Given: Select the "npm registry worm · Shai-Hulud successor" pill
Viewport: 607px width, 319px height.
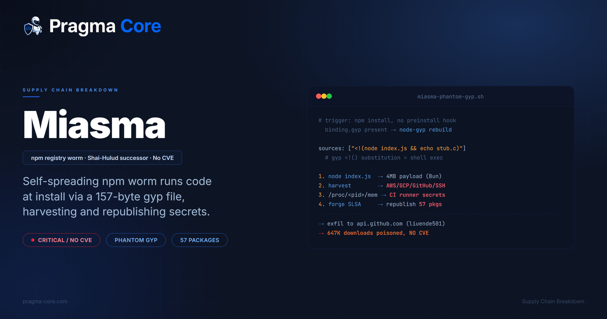Looking at the screenshot, I should point(102,158).
